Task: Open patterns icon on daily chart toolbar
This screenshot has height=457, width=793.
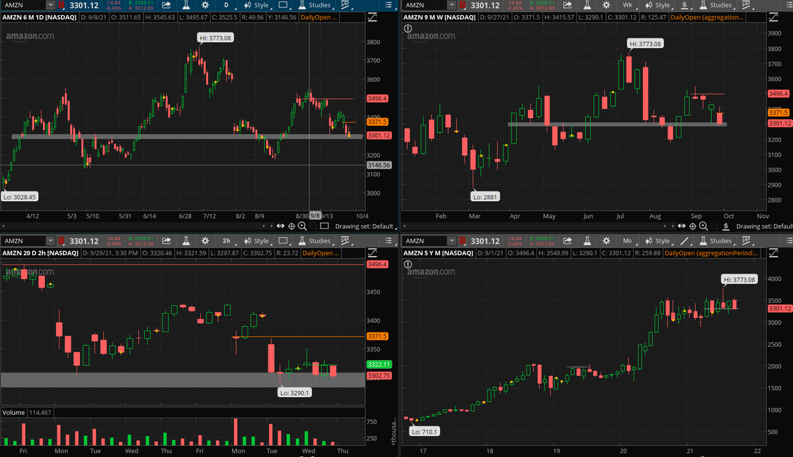Action: [344, 5]
